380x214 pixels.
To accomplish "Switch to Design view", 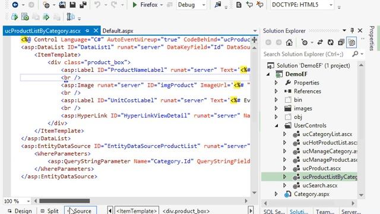I will pos(20,211).
